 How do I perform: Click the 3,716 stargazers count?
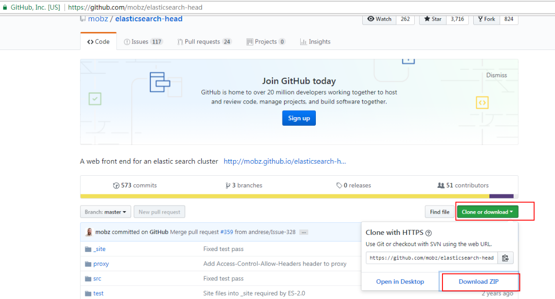(x=457, y=19)
